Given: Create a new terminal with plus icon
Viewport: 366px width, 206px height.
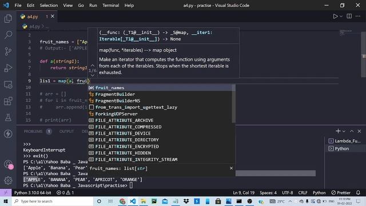Looking at the screenshot, I should pos(338,131).
